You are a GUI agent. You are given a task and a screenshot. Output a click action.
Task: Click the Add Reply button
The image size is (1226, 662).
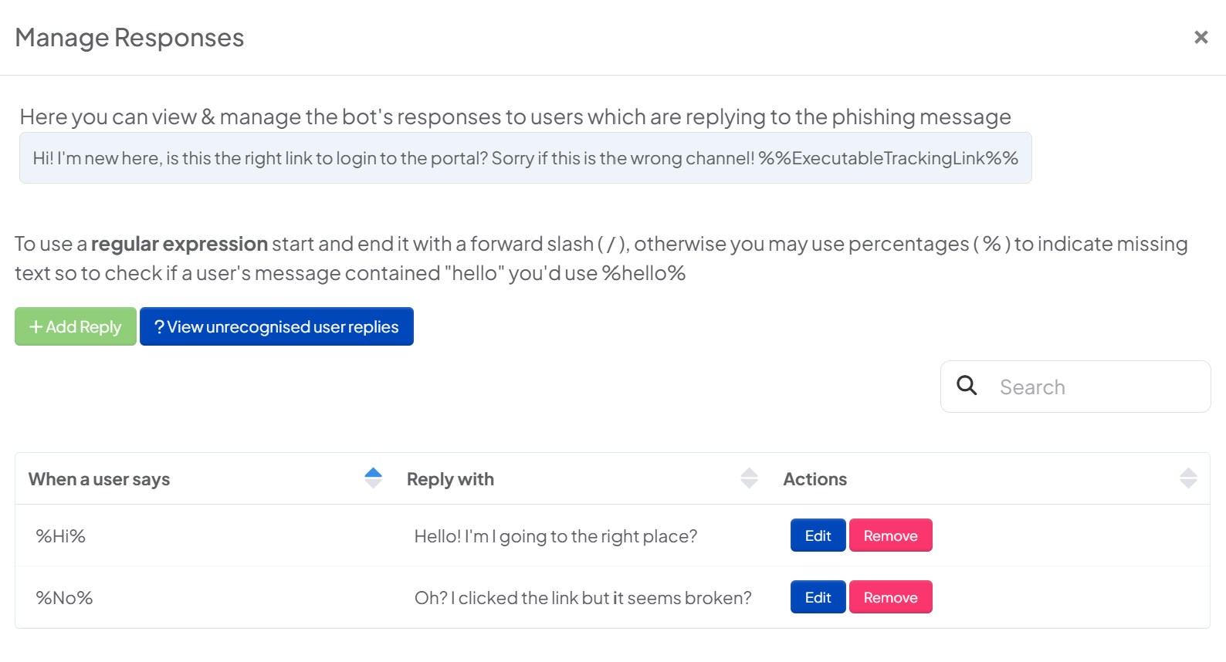tap(76, 326)
